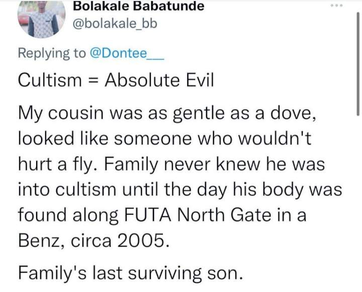Screen dimensions: 362x292
Task: Click the line beginning 'hurt a fly. Family'
Action: pos(171,165)
